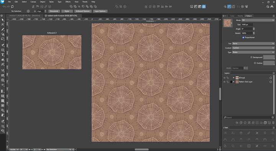Select the Selection arrow tool
Image resolution: width=276 pixels, height=151 pixels.
click(3, 20)
